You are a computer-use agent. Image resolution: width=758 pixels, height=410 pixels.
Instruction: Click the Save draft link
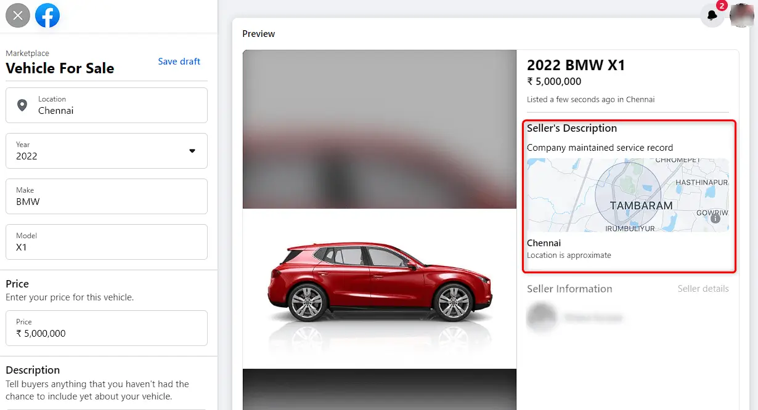pos(179,62)
